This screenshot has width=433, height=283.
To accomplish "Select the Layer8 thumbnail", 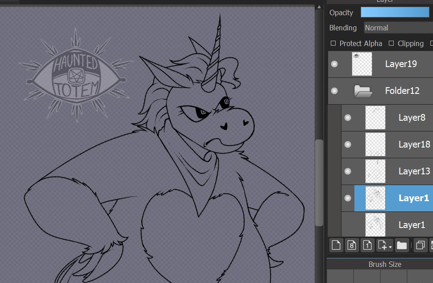I will tap(375, 118).
